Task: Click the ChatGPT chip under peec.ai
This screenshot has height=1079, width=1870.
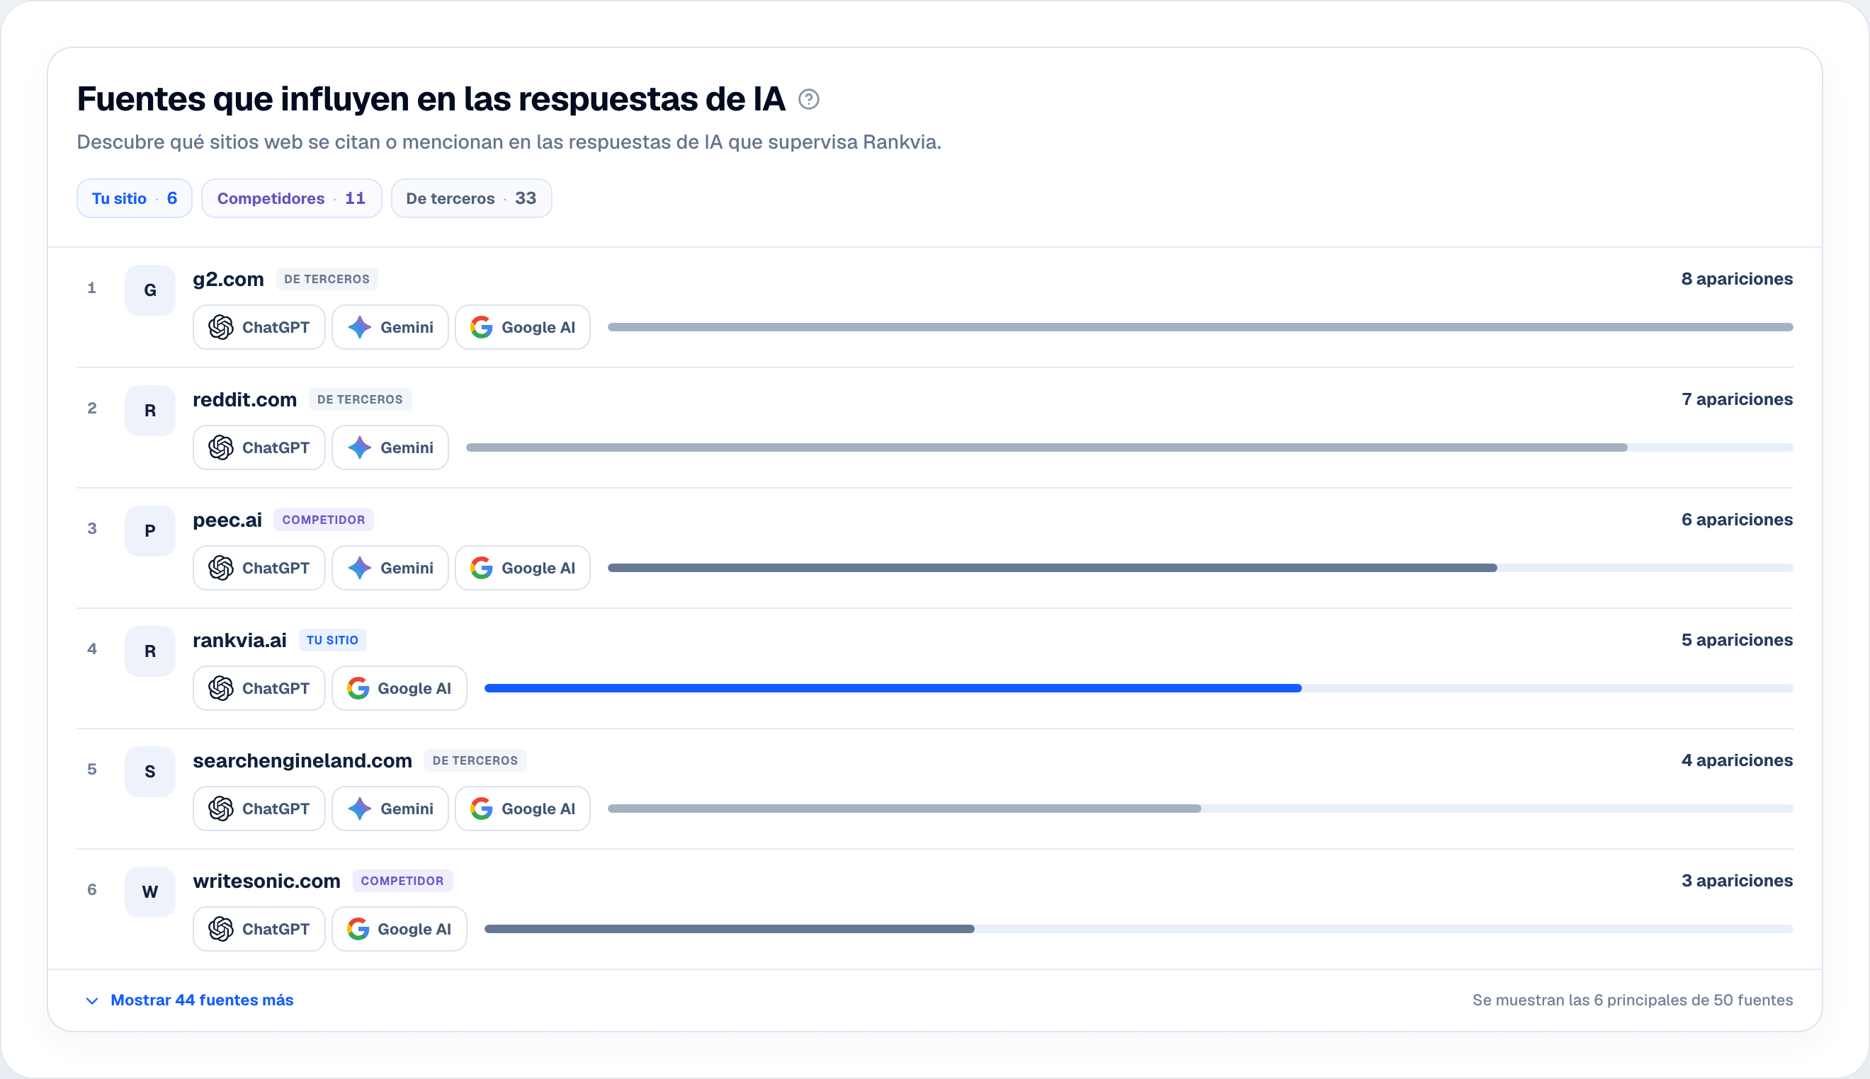Action: 259,568
